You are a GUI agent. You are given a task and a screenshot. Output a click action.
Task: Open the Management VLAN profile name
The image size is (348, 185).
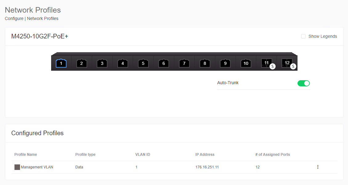point(37,167)
